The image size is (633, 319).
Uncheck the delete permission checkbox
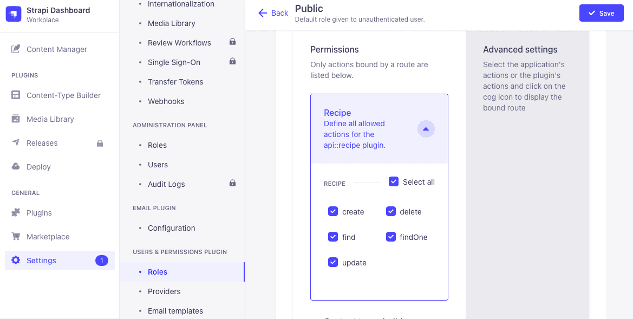pyautogui.click(x=391, y=211)
